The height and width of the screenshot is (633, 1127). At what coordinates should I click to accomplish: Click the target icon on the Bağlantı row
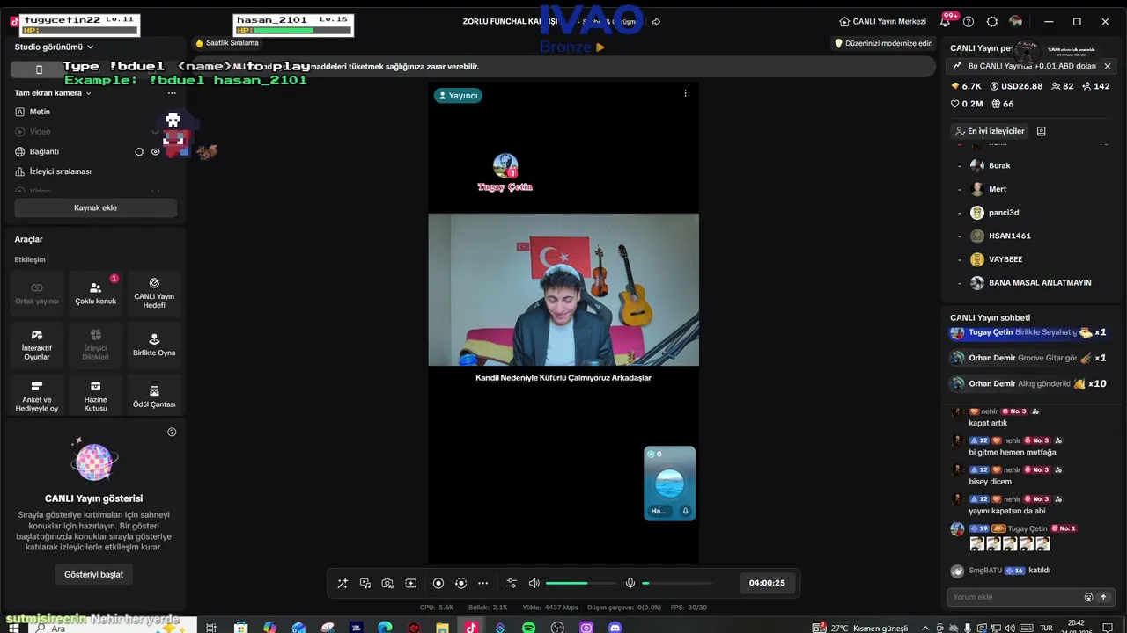139,151
